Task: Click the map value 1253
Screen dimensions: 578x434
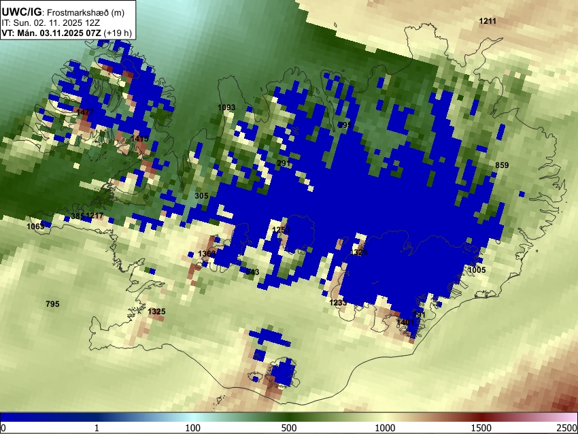Action: (281, 230)
